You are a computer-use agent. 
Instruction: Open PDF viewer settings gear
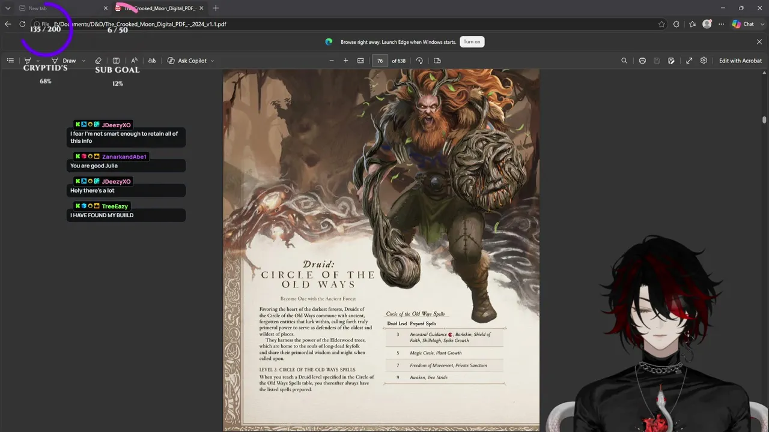[704, 61]
